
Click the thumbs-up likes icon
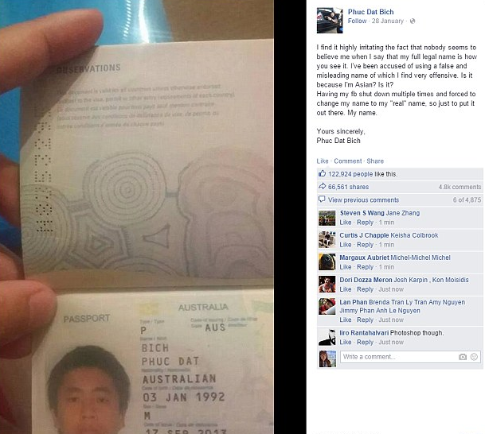pos(322,173)
